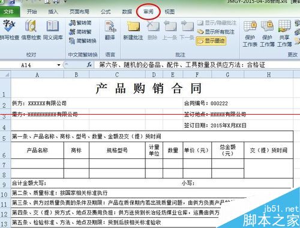Run the 拼写检查 spelling check

9,29
